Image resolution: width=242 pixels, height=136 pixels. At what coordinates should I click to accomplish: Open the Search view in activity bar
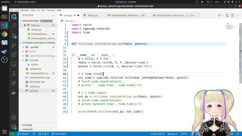(14, 26)
